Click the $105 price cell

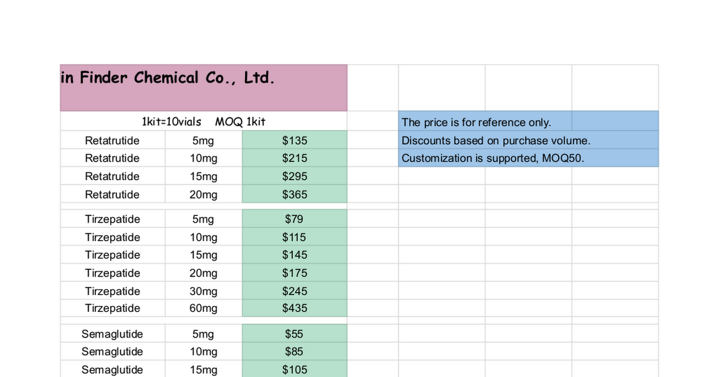[x=295, y=369]
